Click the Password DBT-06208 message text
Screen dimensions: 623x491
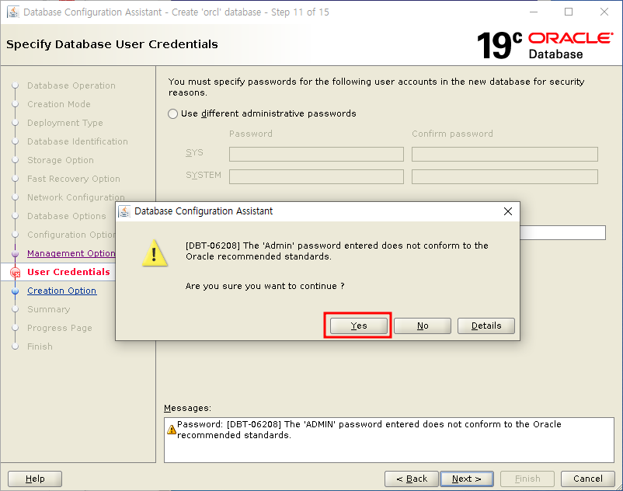[x=369, y=430]
